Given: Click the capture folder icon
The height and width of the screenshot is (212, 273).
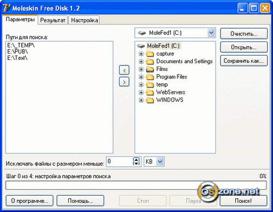Looking at the screenshot, I should 150,54.
